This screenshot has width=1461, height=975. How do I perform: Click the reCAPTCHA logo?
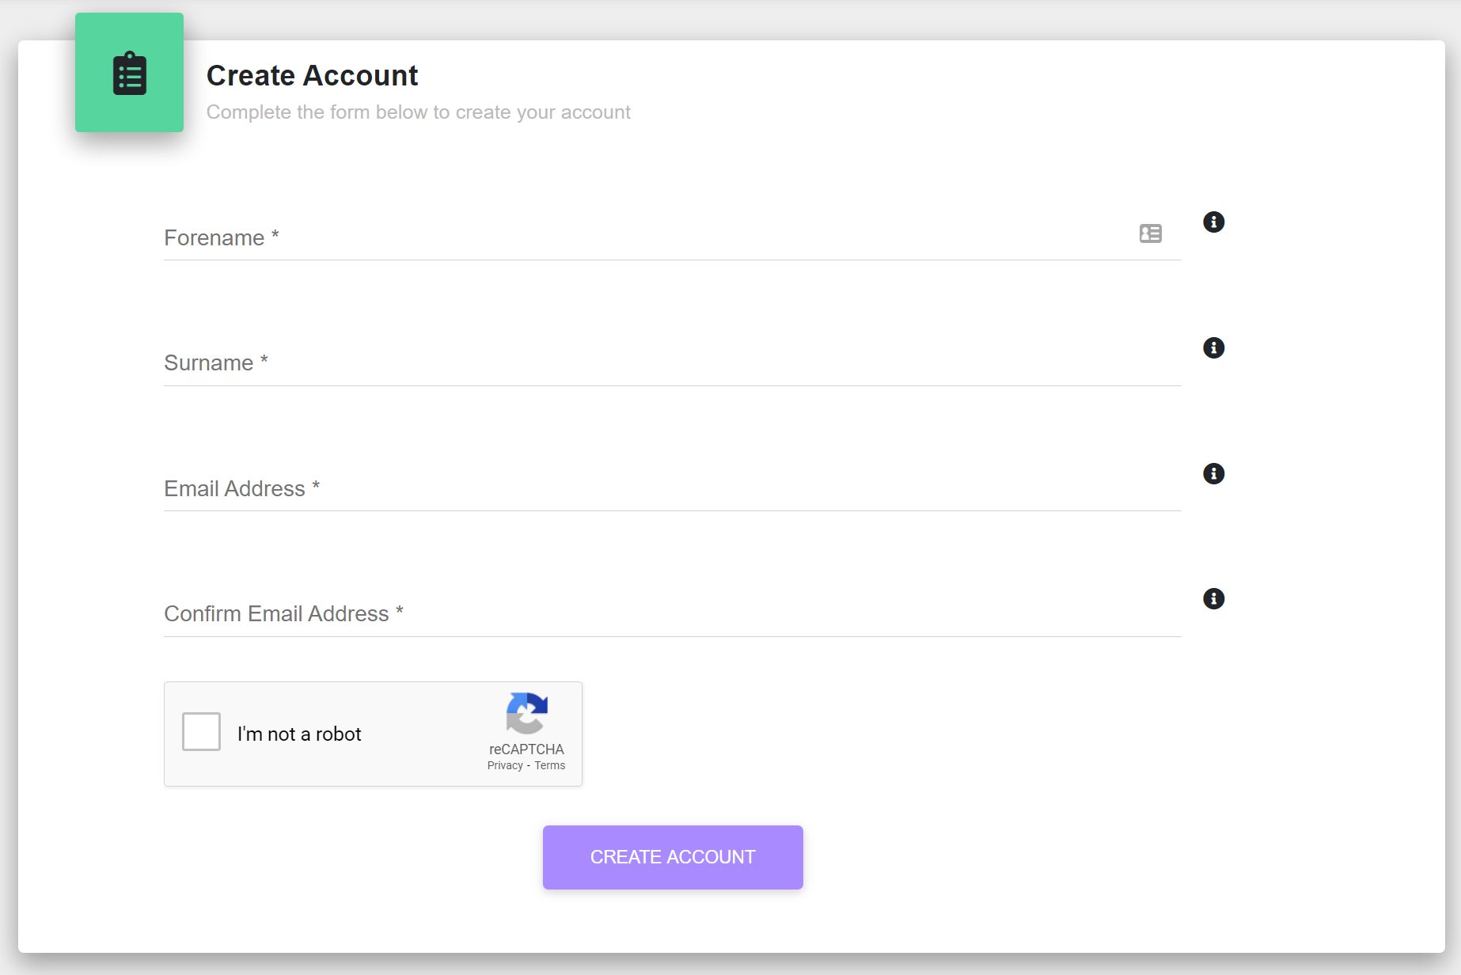[527, 713]
